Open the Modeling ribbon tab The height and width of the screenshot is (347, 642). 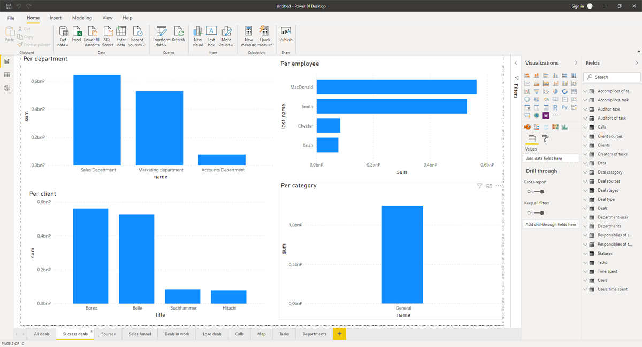(x=82, y=18)
